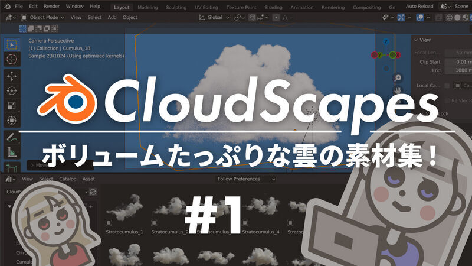Image resolution: width=472 pixels, height=266 pixels.
Task: Click the blue Z axis gizmo
Action: (386, 41)
